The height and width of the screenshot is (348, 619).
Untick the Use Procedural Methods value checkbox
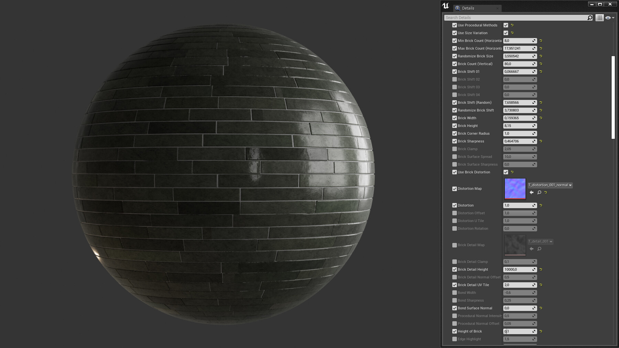(x=506, y=25)
